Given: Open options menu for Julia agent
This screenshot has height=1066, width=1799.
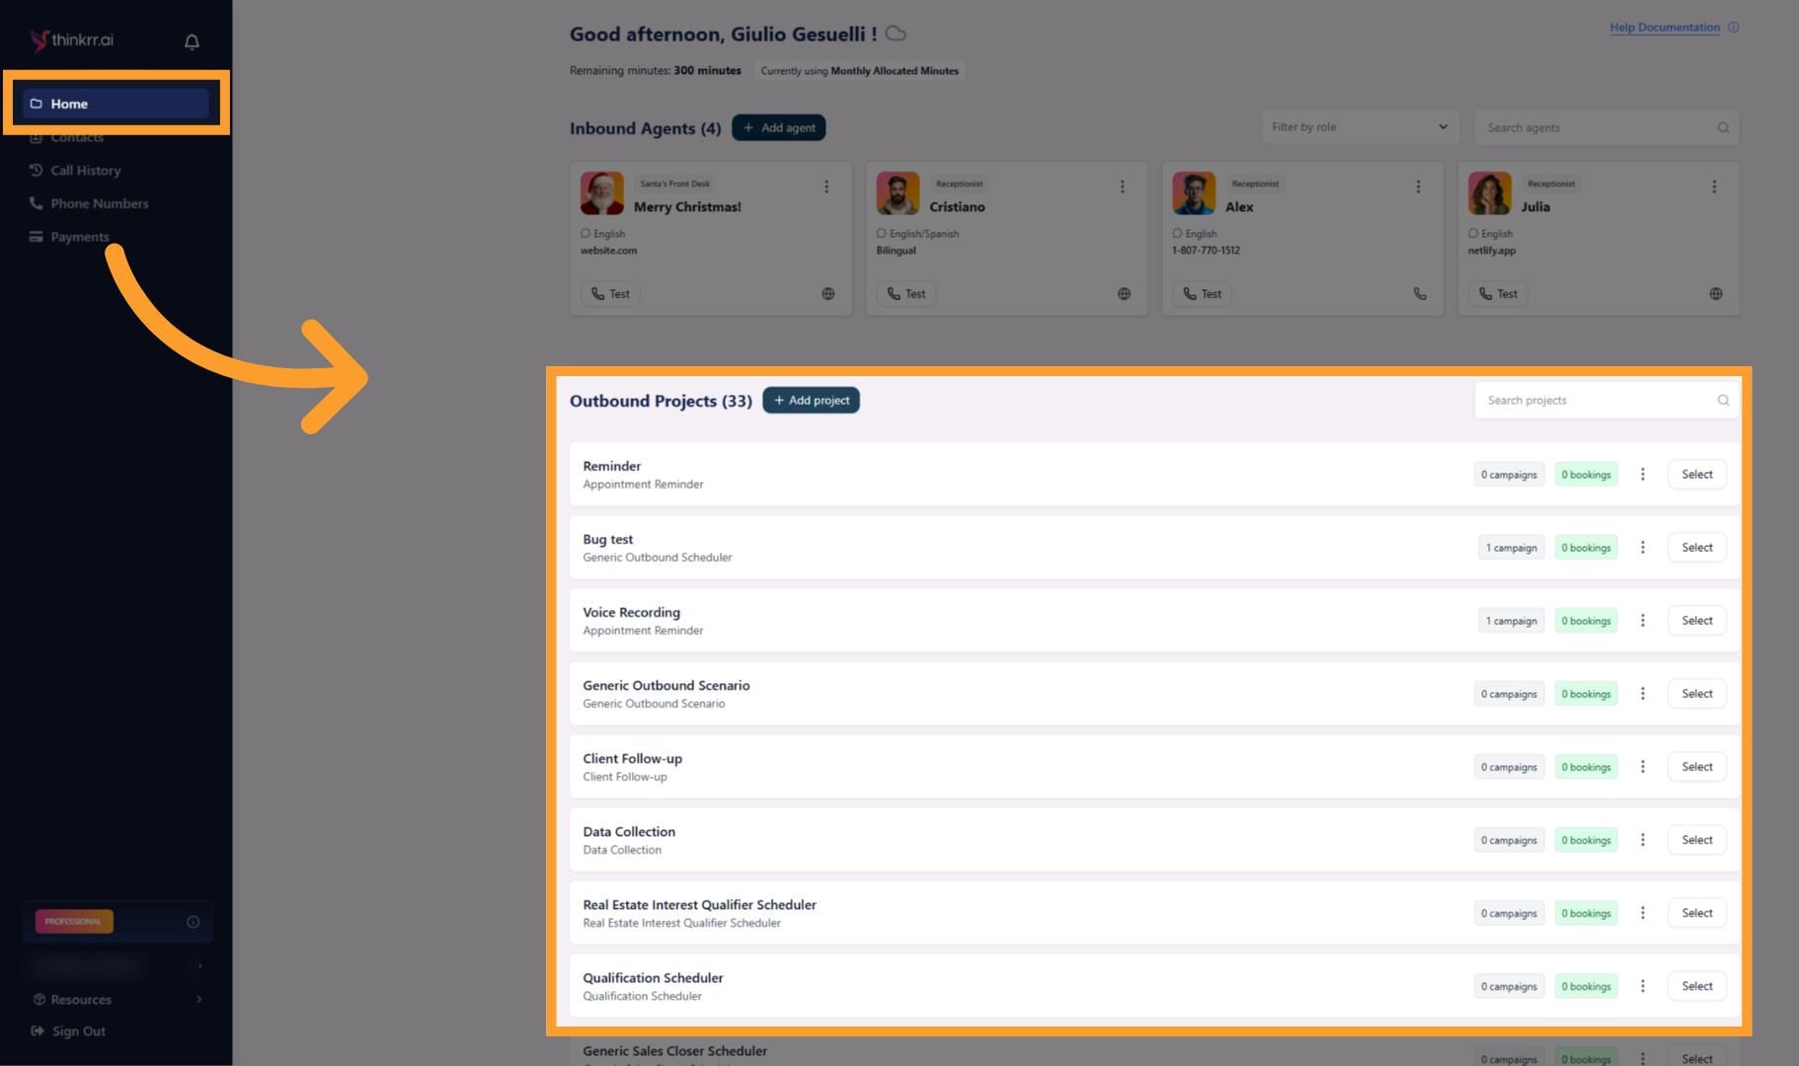Looking at the screenshot, I should 1714,187.
